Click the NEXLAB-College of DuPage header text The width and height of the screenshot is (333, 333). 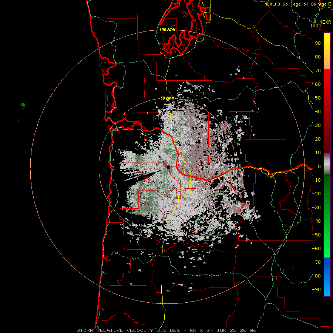tap(298, 4)
